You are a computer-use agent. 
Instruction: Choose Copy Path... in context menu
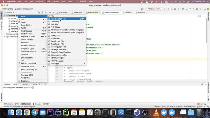(x=33, y=25)
